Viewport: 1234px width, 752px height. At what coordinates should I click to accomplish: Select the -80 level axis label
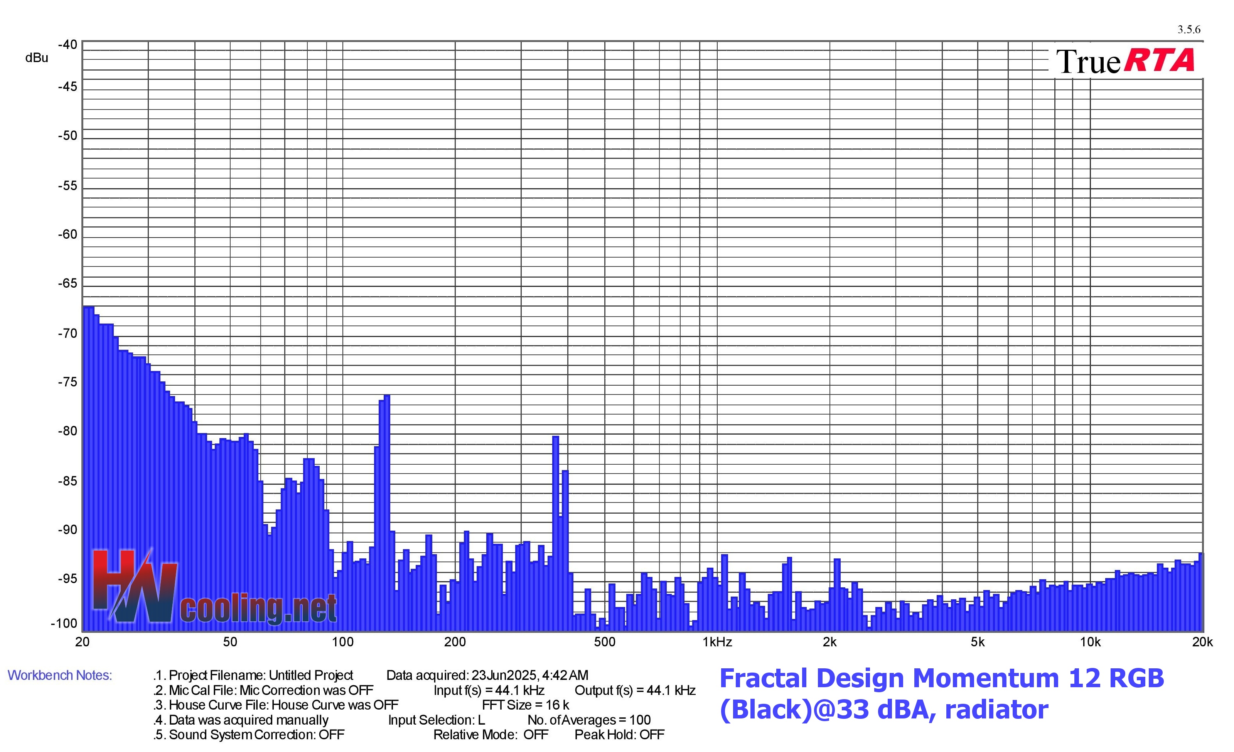point(67,431)
